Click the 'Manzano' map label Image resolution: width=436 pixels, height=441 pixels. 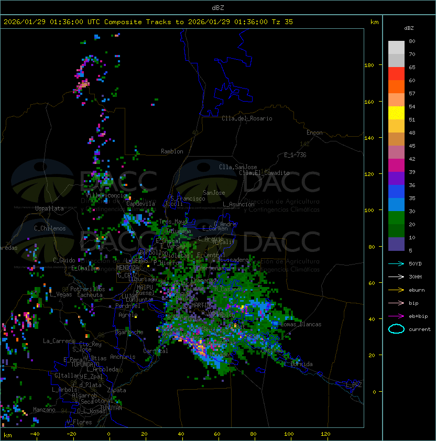pyautogui.click(x=44, y=410)
